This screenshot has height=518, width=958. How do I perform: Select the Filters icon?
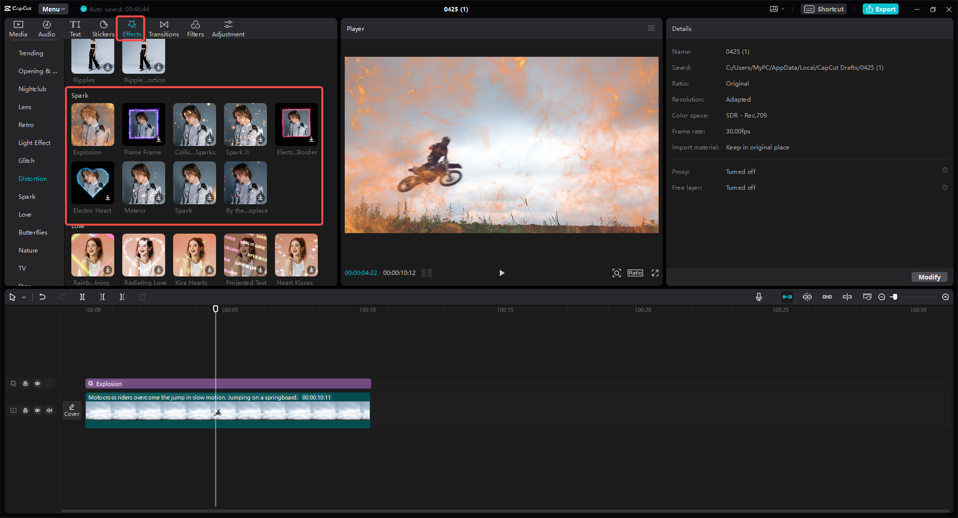pyautogui.click(x=195, y=28)
